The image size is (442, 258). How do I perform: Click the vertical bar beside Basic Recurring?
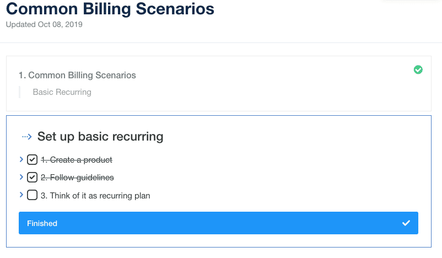click(x=19, y=92)
